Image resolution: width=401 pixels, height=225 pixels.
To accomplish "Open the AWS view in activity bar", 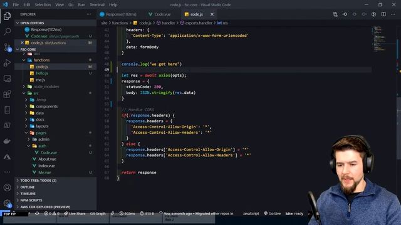I will pyautogui.click(x=7, y=157).
